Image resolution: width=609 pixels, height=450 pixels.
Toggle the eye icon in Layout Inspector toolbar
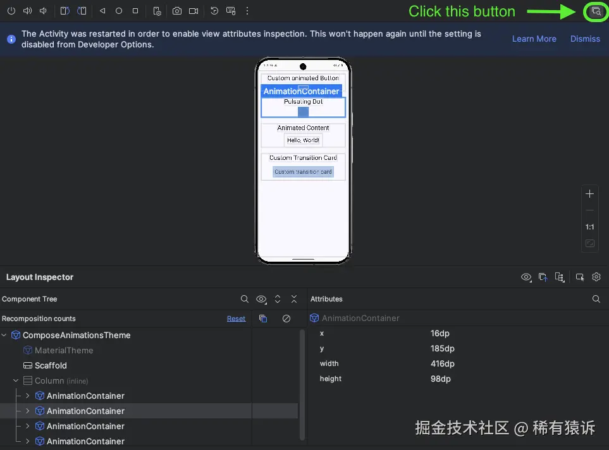click(x=526, y=277)
